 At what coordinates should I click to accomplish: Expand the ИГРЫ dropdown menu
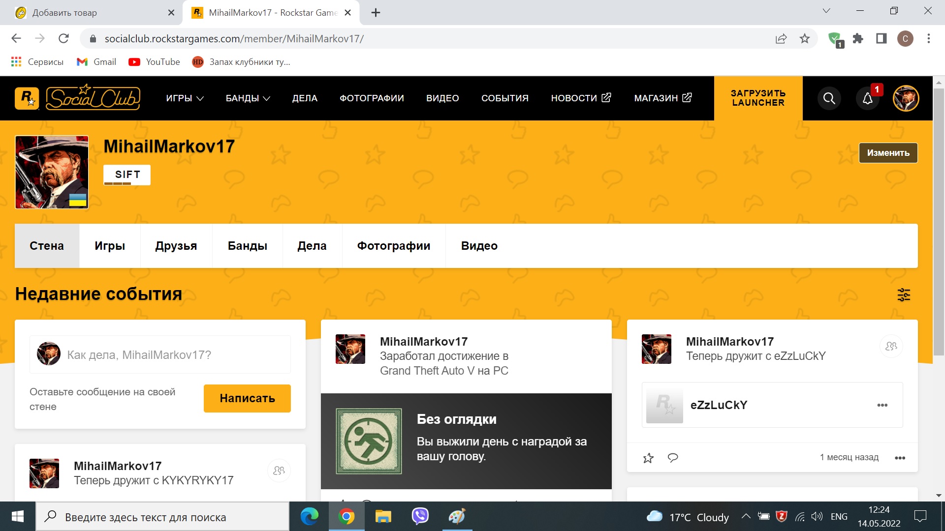pos(185,98)
